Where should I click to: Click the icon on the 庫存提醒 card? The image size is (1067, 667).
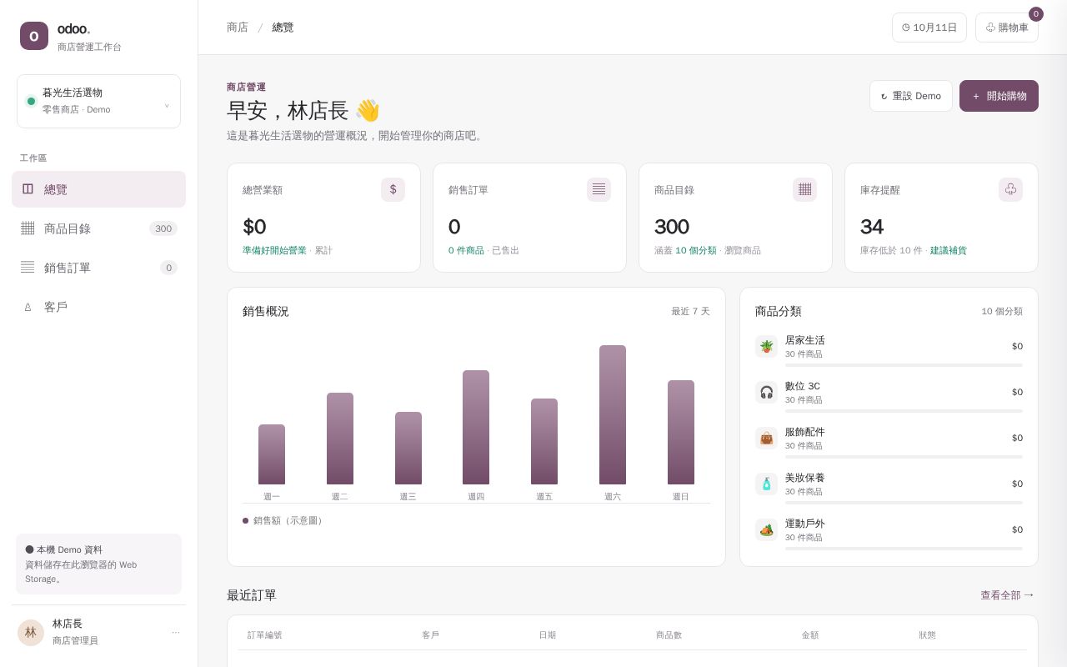1010,189
